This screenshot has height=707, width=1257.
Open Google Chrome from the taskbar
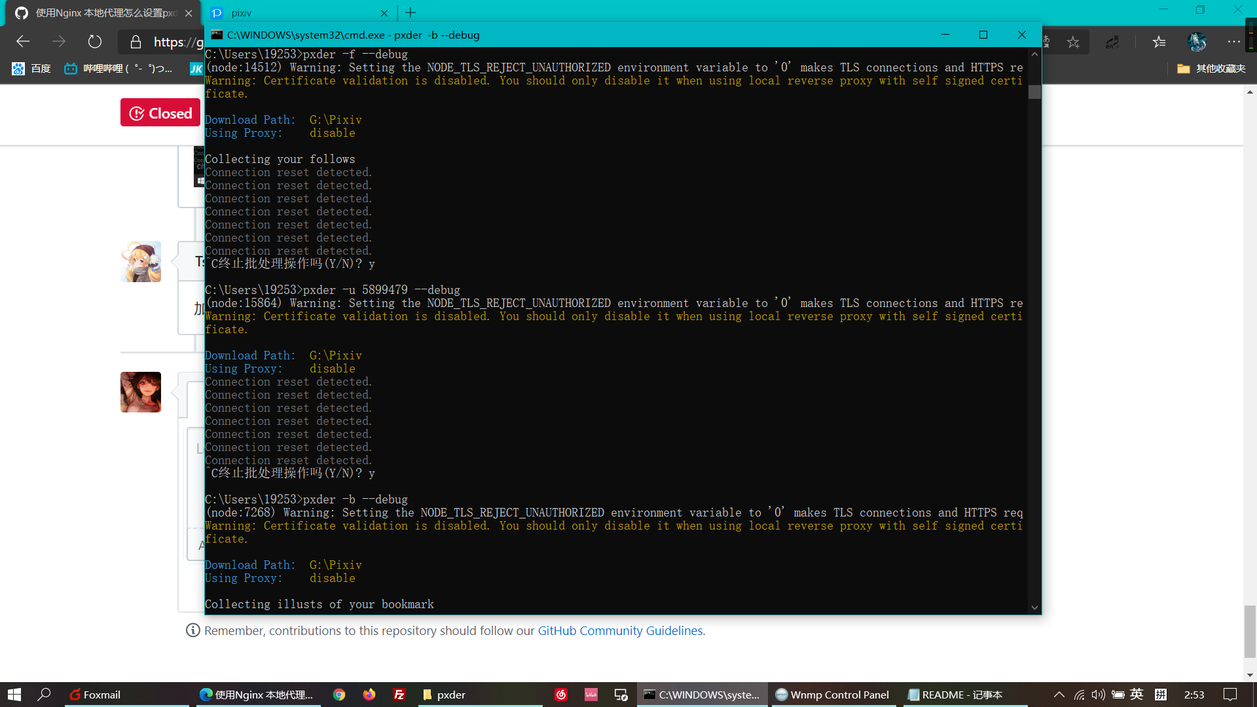click(x=339, y=695)
